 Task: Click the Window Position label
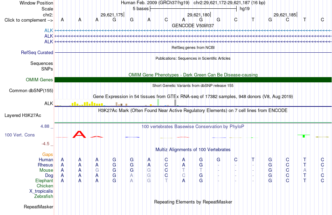(x=36, y=3)
